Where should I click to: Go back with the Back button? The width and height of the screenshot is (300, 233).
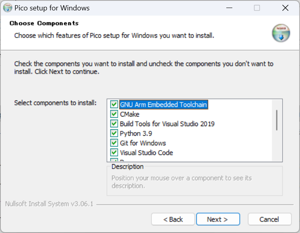pos(173,219)
